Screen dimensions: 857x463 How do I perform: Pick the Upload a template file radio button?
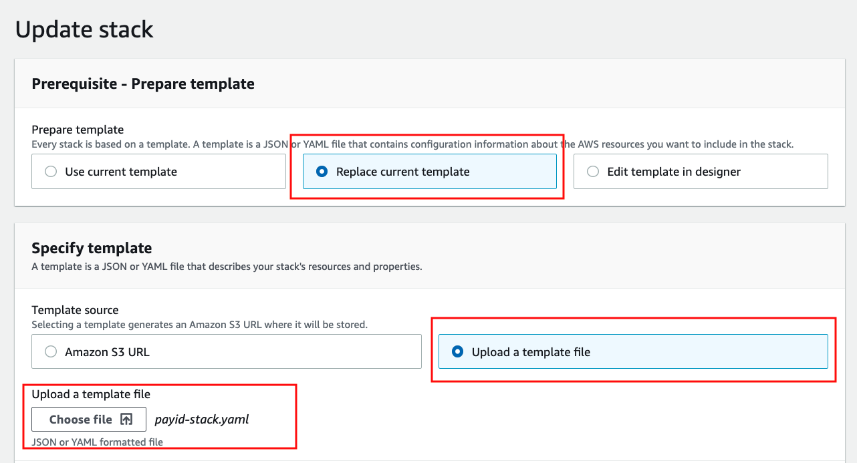(x=458, y=351)
